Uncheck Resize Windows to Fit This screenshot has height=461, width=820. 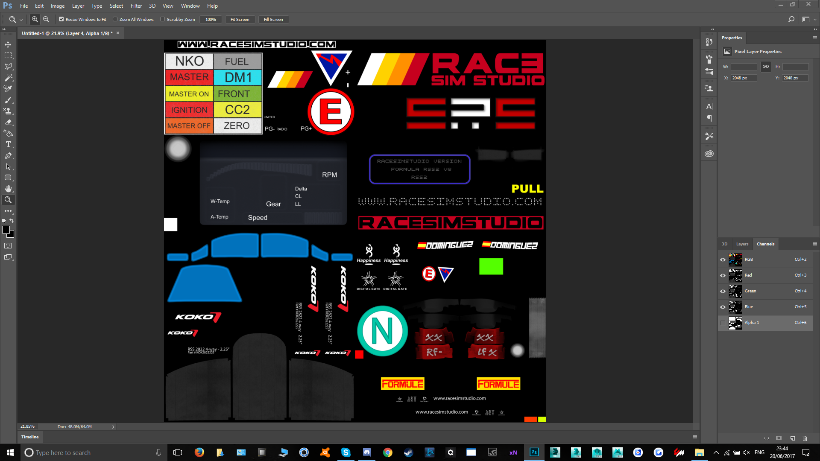click(x=61, y=19)
